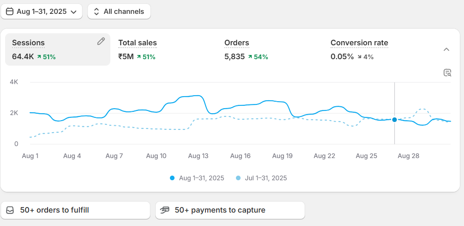Click the downward arrow beside Conversion rate 4%

pos(359,57)
